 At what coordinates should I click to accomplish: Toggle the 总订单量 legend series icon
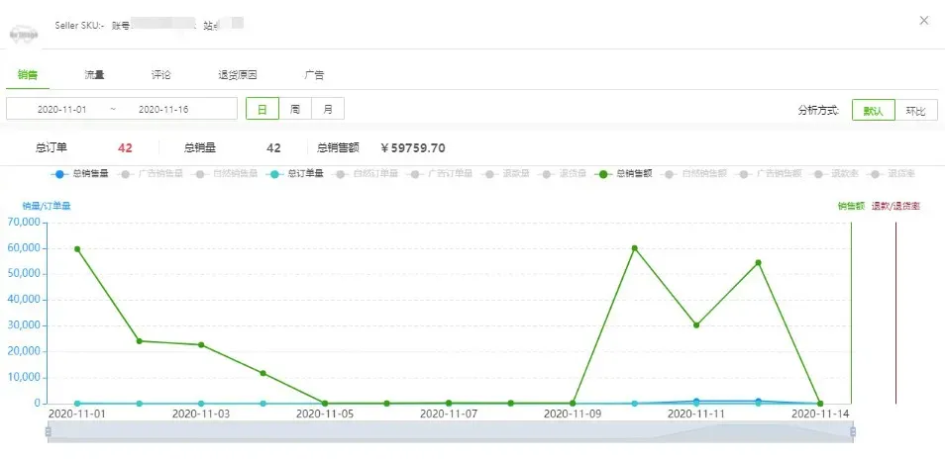[275, 174]
